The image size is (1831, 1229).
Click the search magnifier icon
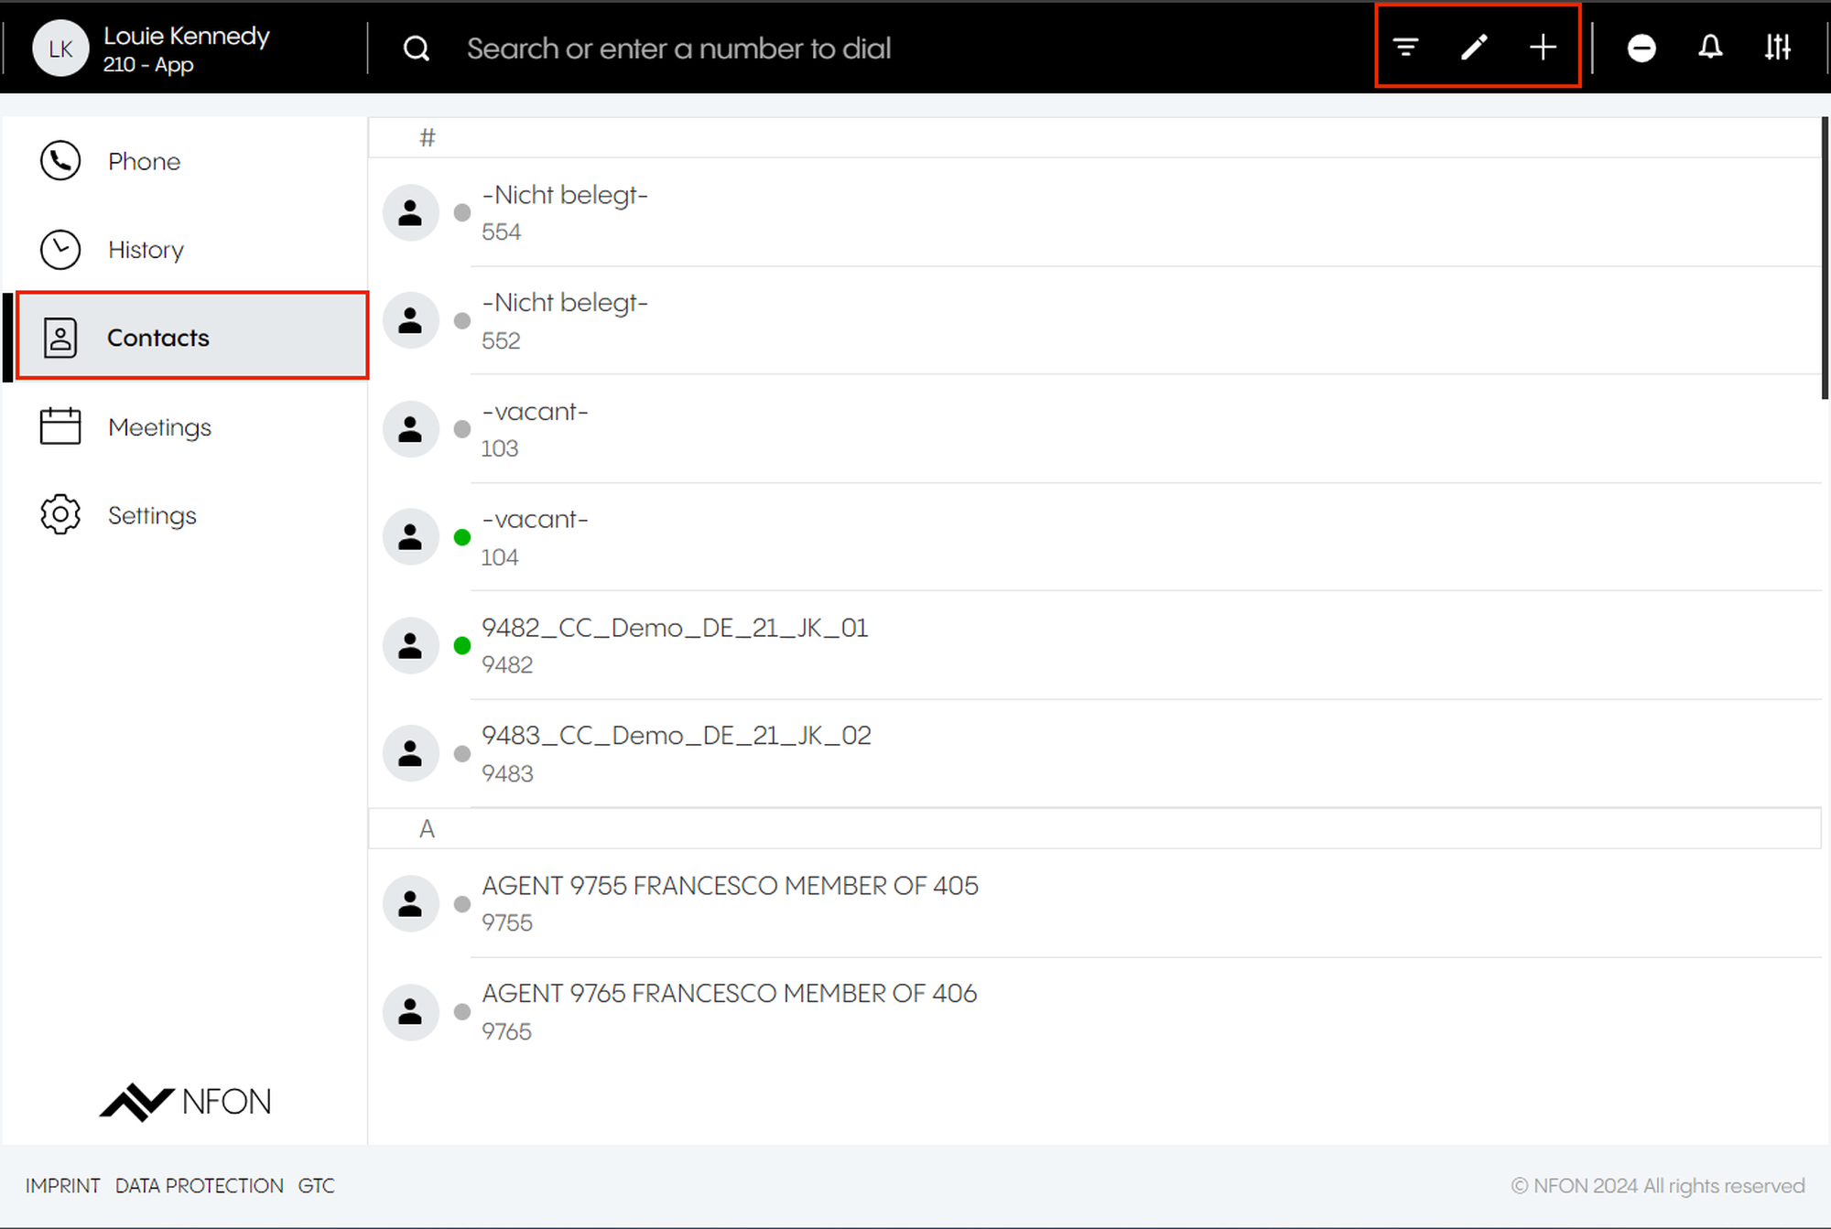click(x=417, y=49)
